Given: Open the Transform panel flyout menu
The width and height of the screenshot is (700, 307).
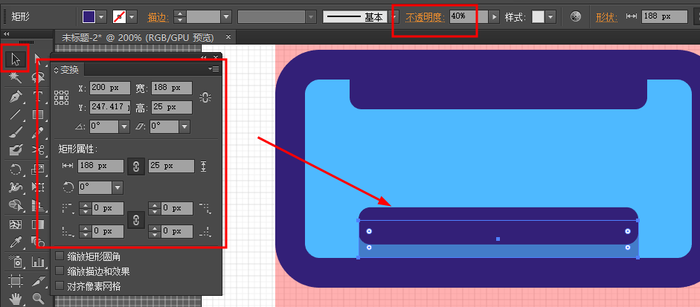Looking at the screenshot, I should pos(213,68).
